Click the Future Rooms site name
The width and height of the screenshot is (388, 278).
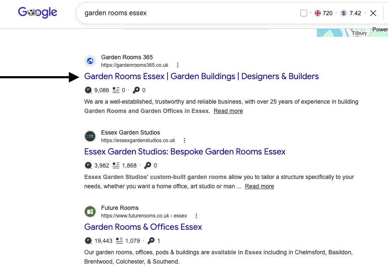(120, 208)
